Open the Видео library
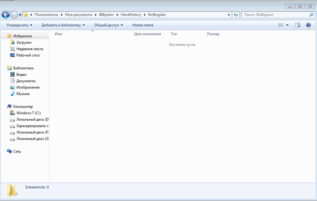The image size is (317, 201). click(21, 74)
